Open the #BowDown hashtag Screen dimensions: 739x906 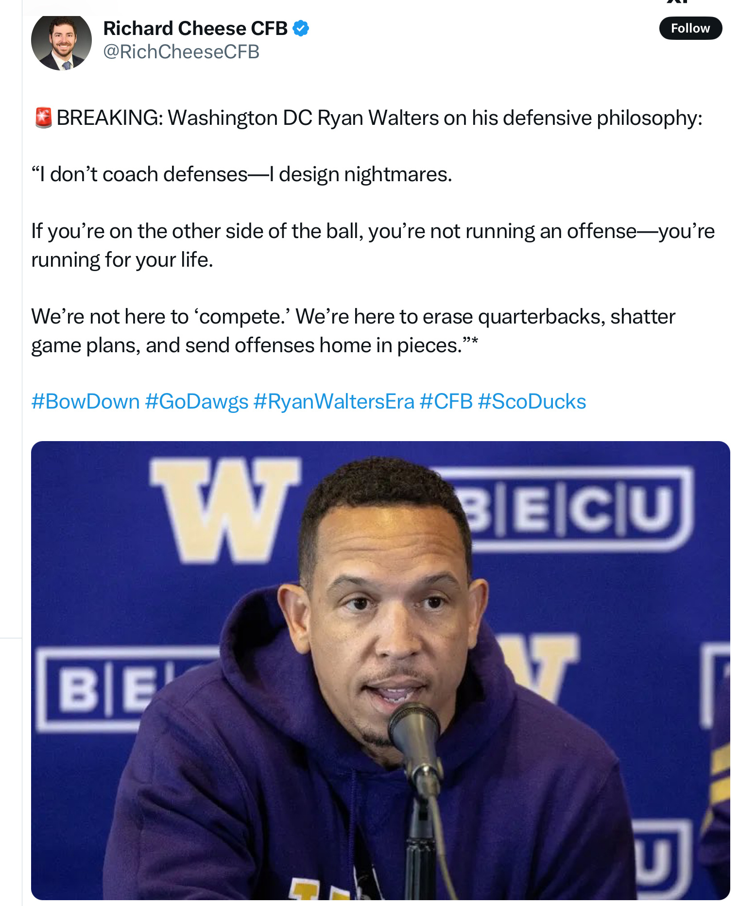pos(86,402)
